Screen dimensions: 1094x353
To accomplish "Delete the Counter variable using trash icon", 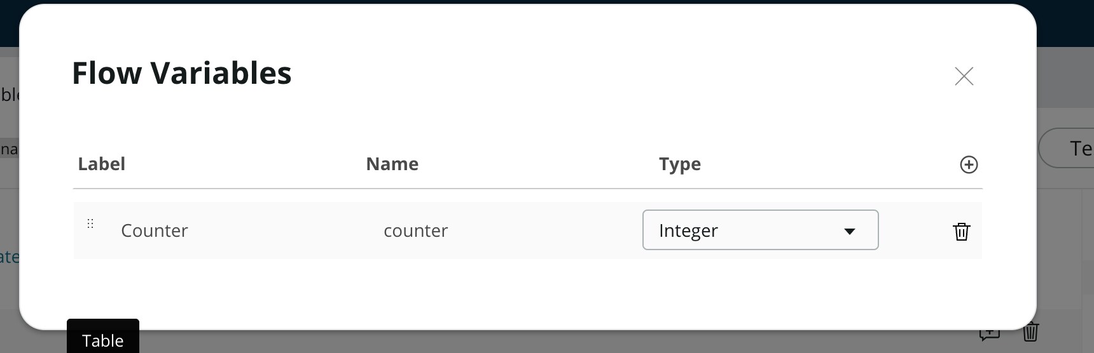I will [961, 231].
